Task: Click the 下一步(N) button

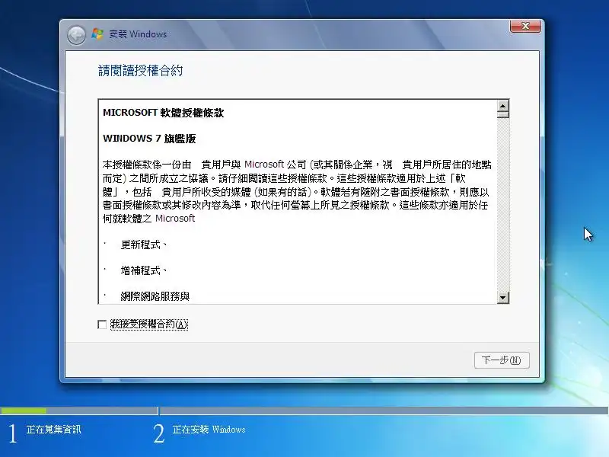Action: 502,360
